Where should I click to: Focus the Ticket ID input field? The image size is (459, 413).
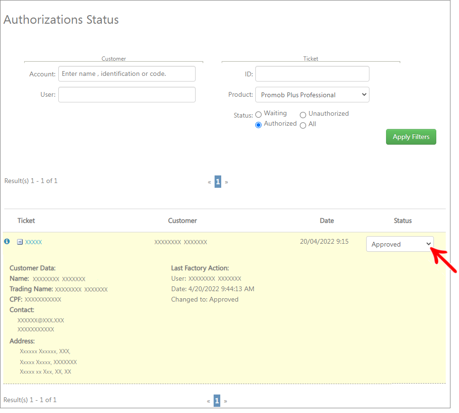click(312, 74)
